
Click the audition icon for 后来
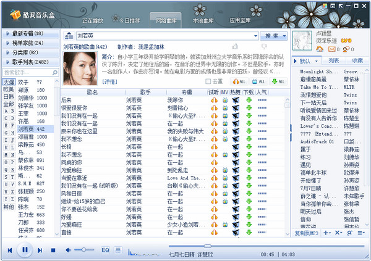point(214,100)
